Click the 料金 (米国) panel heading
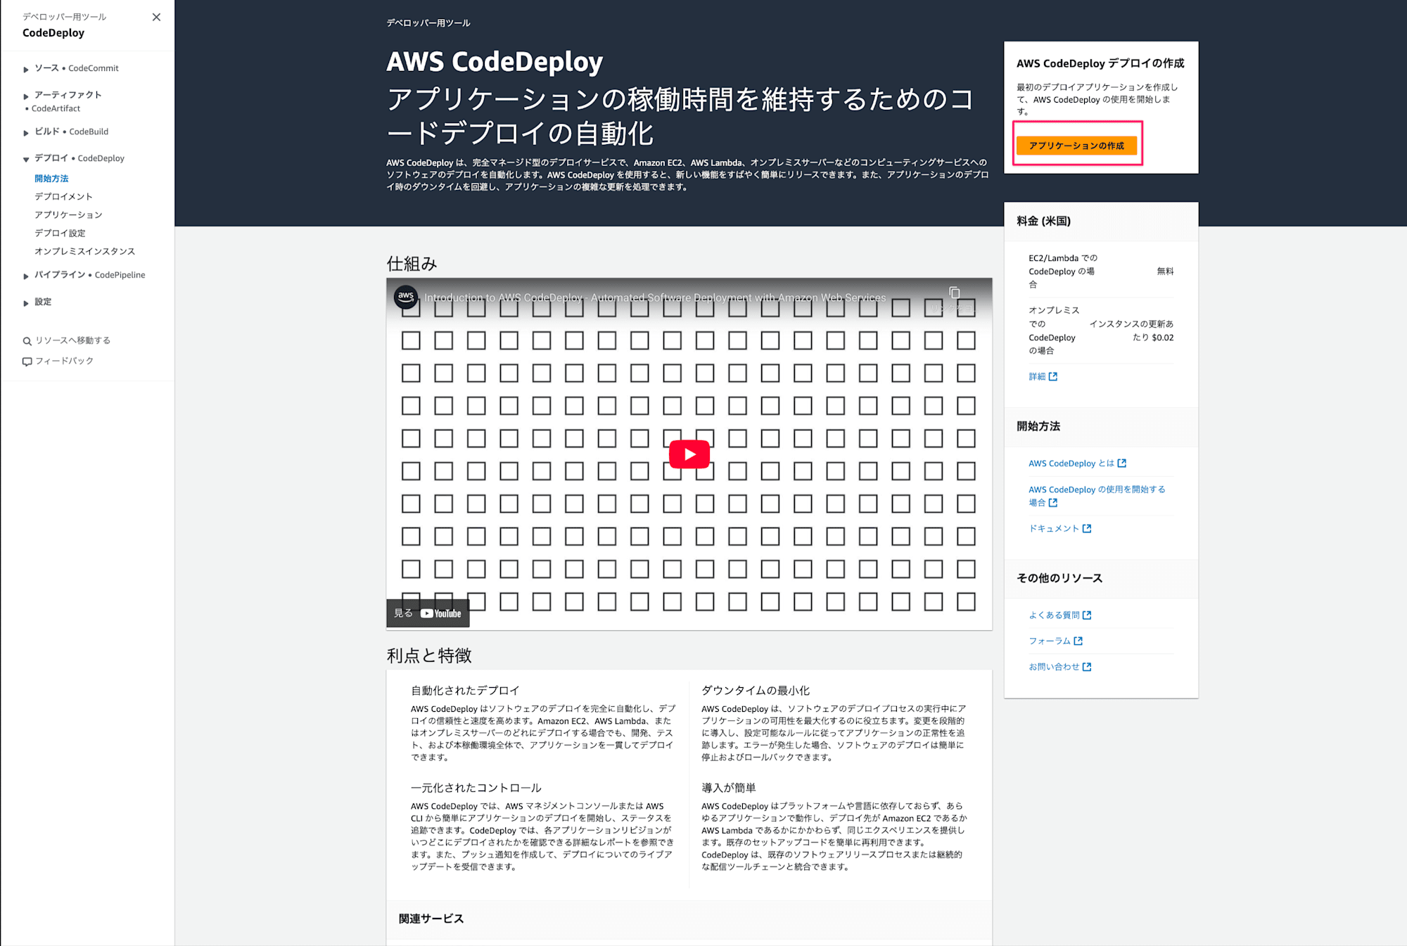 point(1043,222)
